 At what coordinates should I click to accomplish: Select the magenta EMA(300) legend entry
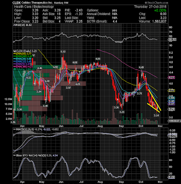[23, 67]
